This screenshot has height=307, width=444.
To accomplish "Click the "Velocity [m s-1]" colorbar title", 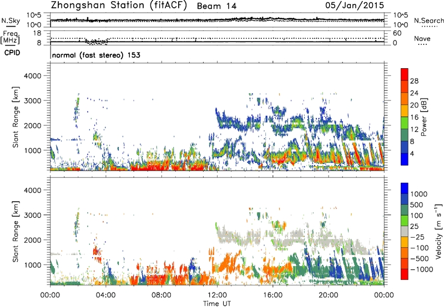I will coord(438,231).
